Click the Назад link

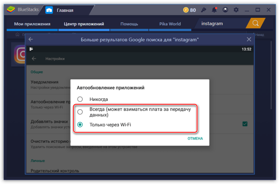pos(259,35)
